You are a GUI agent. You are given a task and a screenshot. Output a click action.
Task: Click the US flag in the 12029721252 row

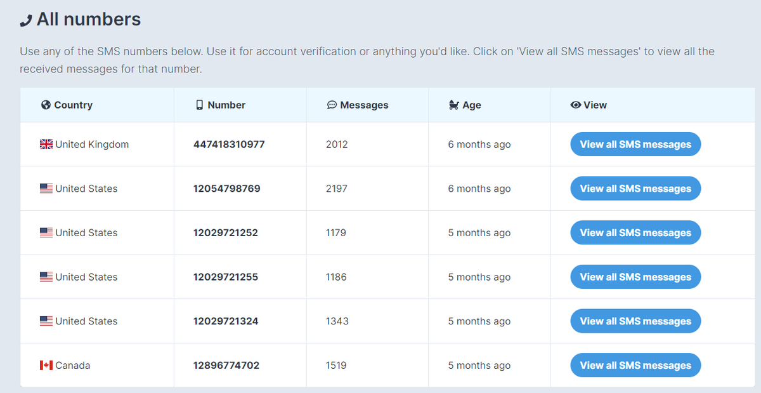(46, 233)
